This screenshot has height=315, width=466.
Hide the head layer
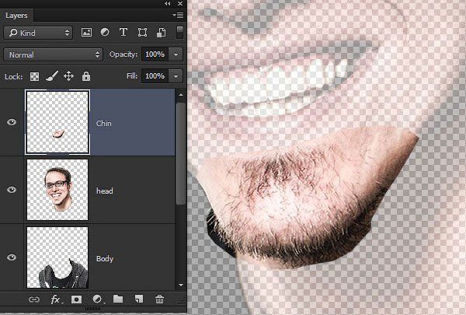[12, 190]
